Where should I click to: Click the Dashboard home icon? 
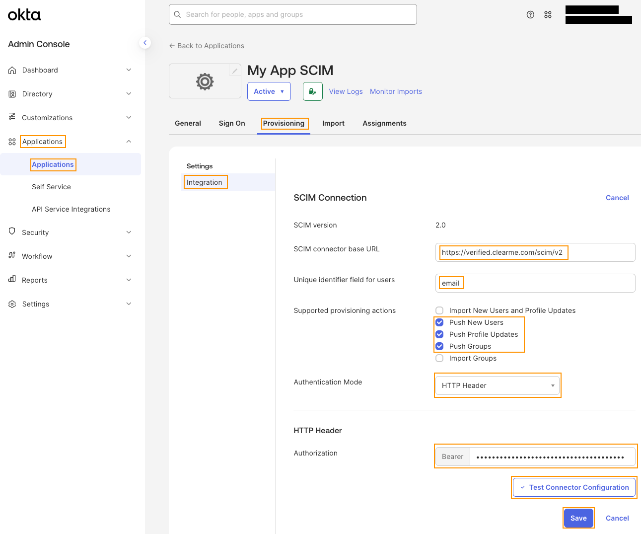pos(12,70)
